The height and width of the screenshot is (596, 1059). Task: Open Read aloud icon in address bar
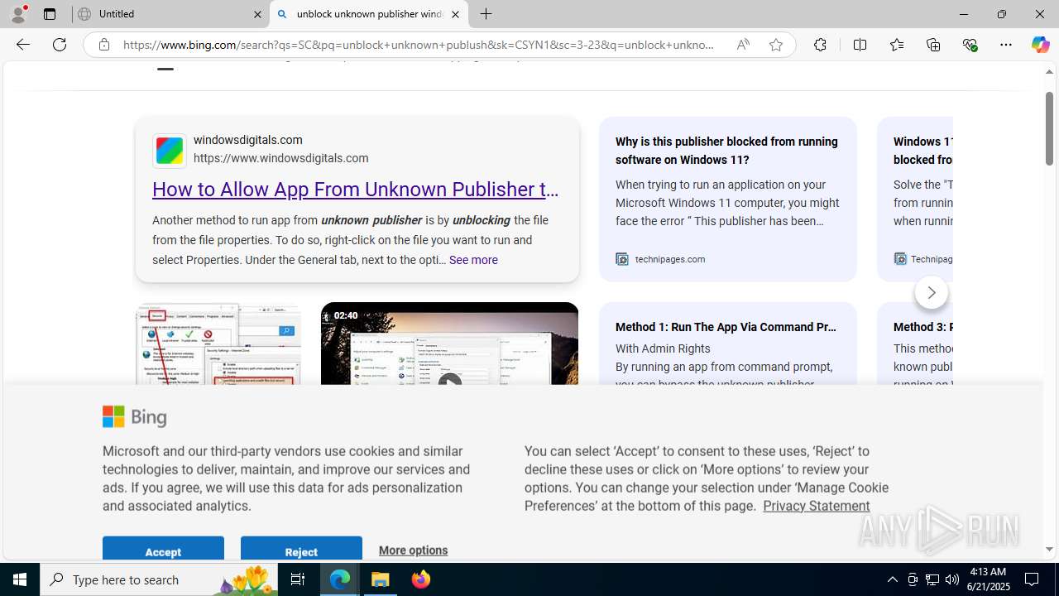point(743,45)
